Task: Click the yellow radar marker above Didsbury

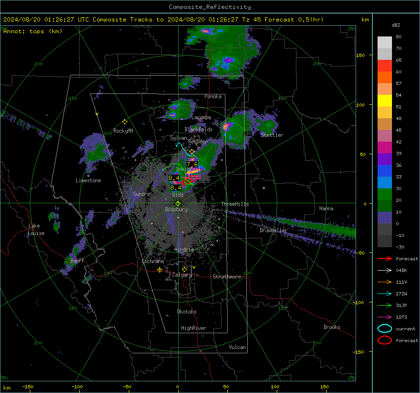Action: coord(178,203)
